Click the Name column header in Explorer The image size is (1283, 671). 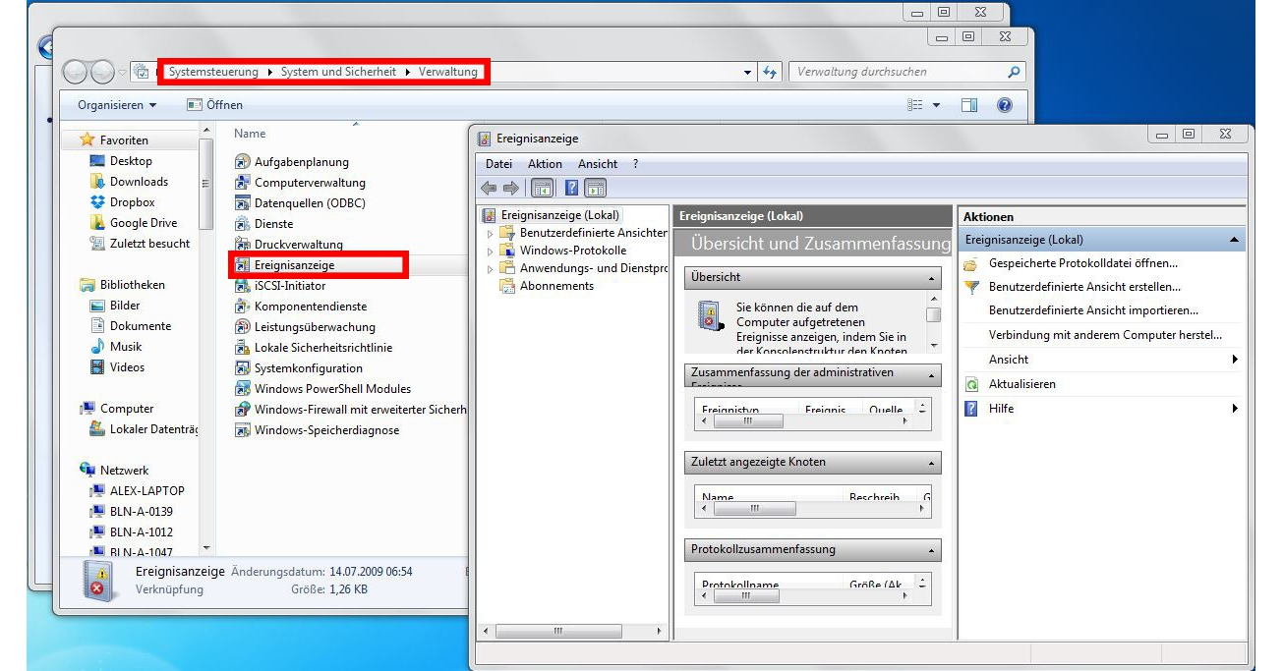(250, 134)
